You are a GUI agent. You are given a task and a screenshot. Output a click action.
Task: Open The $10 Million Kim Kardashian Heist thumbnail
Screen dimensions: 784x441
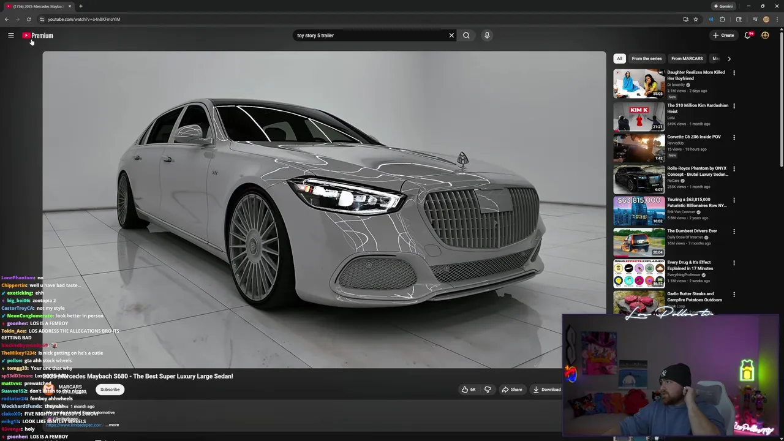point(639,116)
